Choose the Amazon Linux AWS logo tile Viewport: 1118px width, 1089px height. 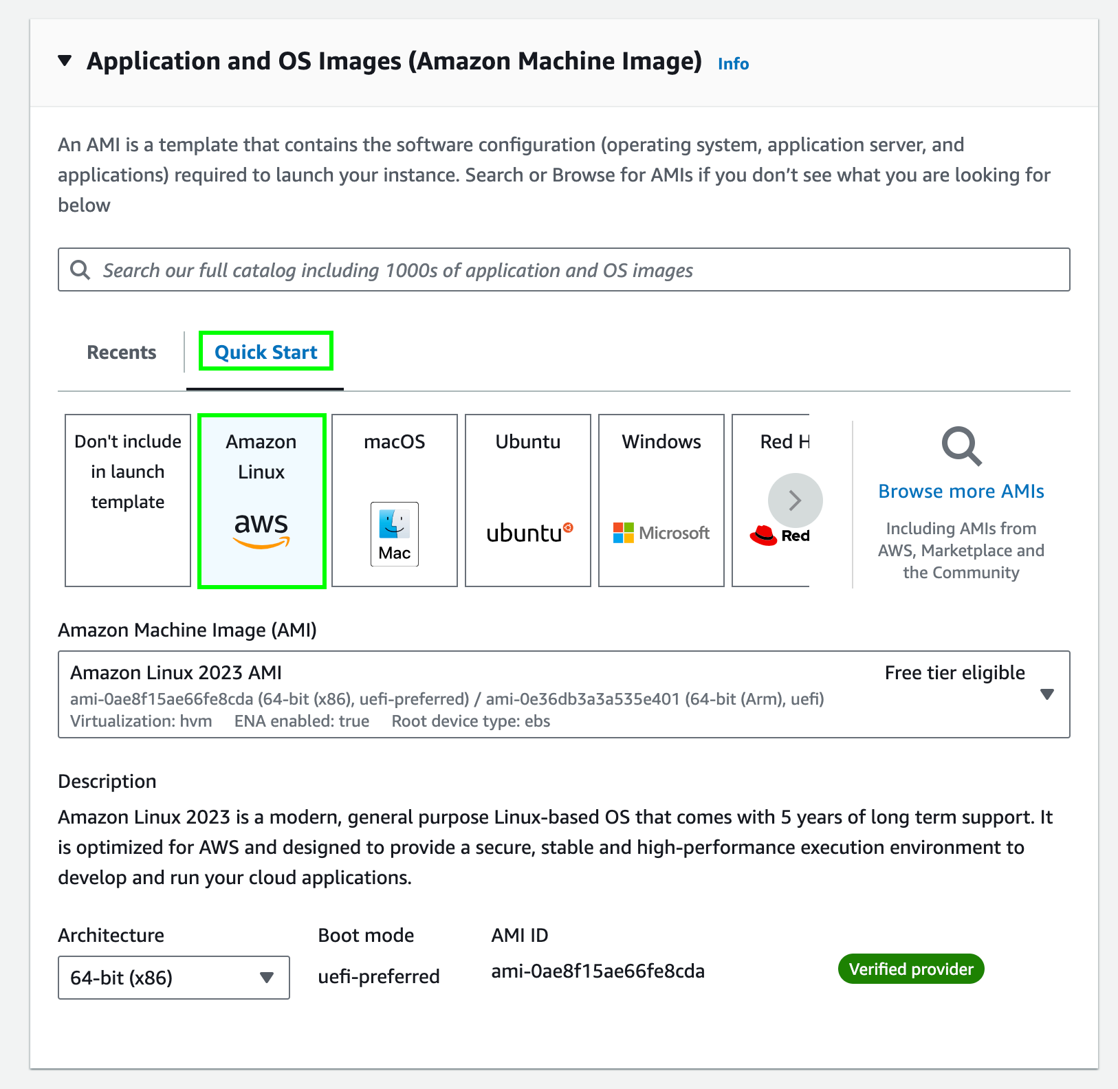[x=262, y=500]
